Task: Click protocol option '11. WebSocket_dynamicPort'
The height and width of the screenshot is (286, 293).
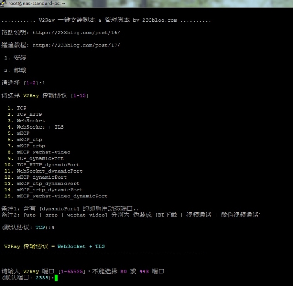Action: (44, 171)
